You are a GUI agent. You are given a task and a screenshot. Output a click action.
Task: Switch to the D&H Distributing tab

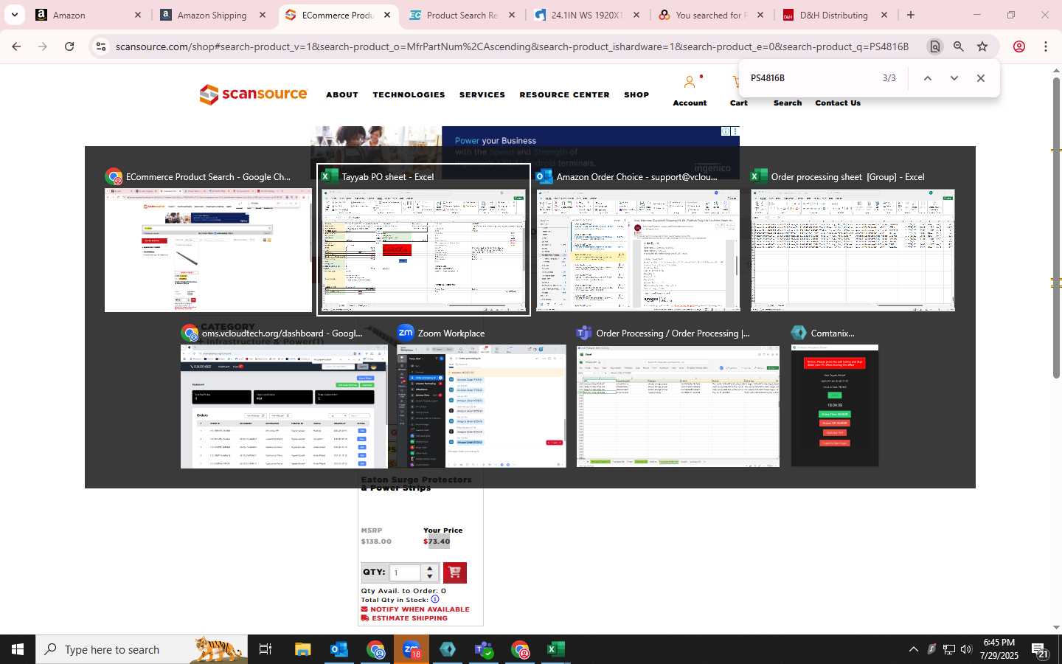836,15
